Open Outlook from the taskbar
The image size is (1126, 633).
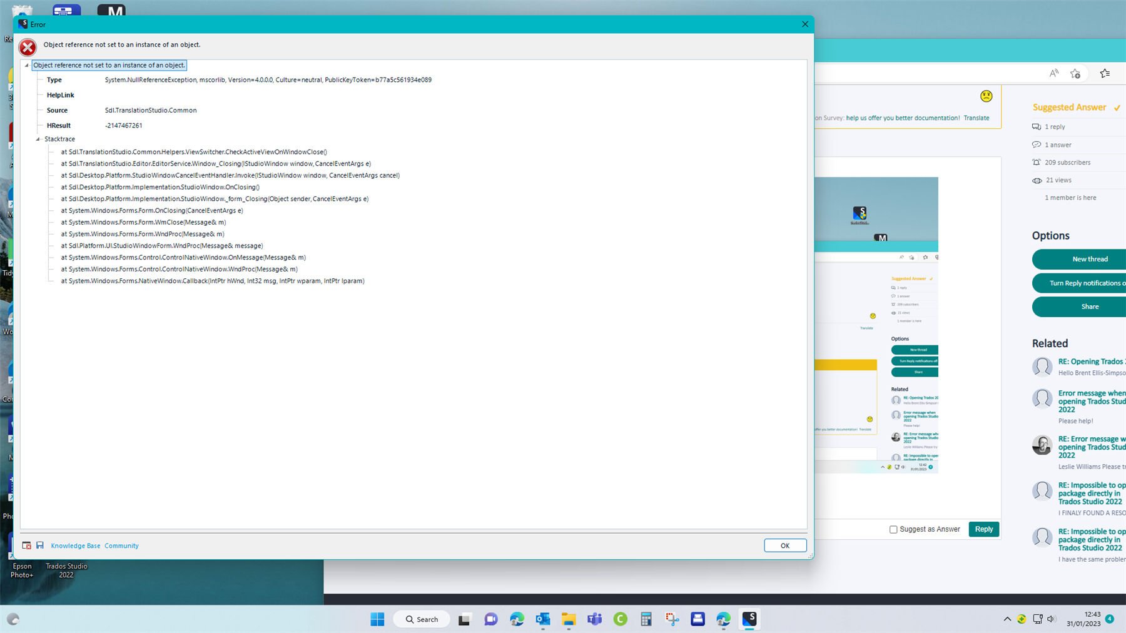tap(542, 619)
